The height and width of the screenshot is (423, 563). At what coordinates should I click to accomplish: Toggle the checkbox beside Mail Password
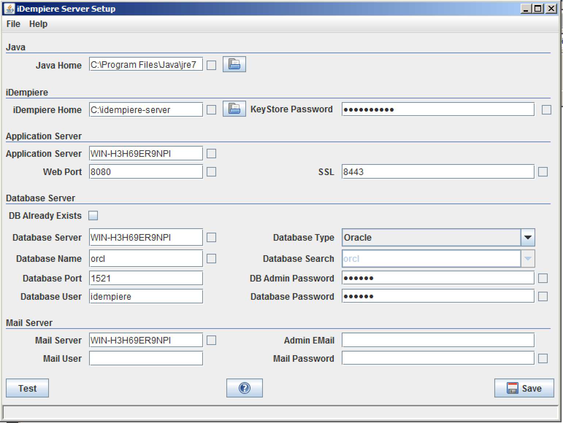pyautogui.click(x=543, y=358)
